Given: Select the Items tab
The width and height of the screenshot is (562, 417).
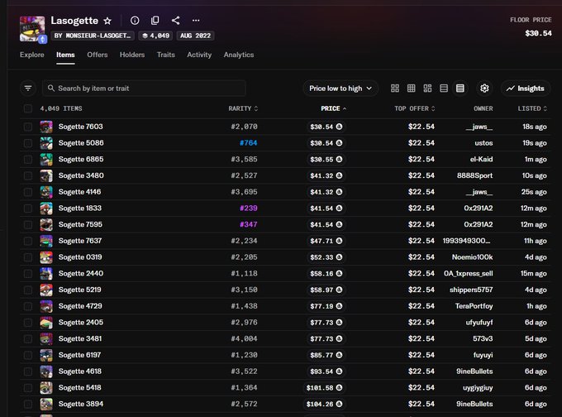Looking at the screenshot, I should coord(65,55).
